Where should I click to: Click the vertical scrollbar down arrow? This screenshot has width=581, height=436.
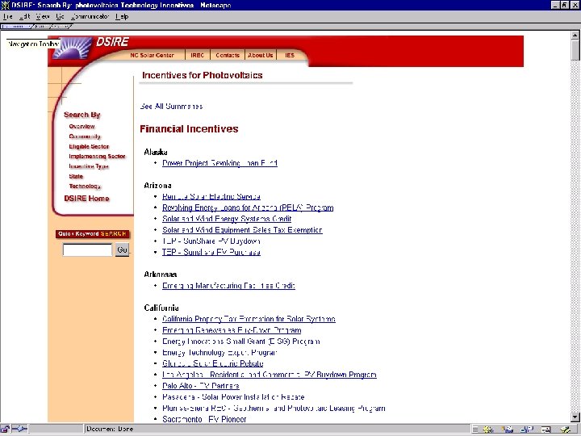click(x=575, y=417)
